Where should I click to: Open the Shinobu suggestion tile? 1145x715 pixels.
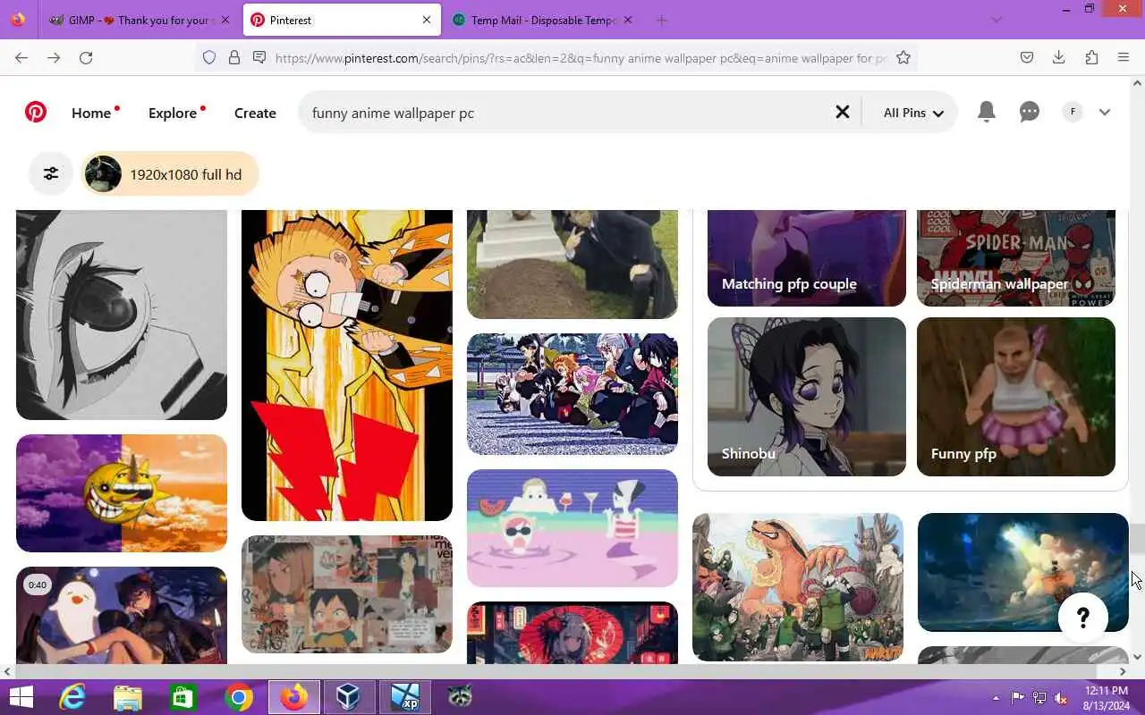(x=807, y=397)
